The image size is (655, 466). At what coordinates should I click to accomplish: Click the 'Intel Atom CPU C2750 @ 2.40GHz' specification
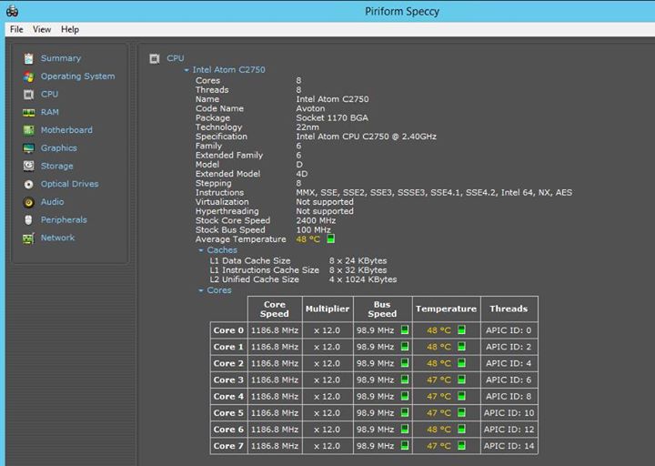click(x=366, y=137)
